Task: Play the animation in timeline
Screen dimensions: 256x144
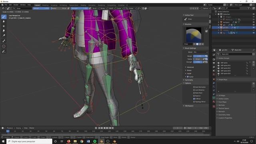Action: pos(107,128)
